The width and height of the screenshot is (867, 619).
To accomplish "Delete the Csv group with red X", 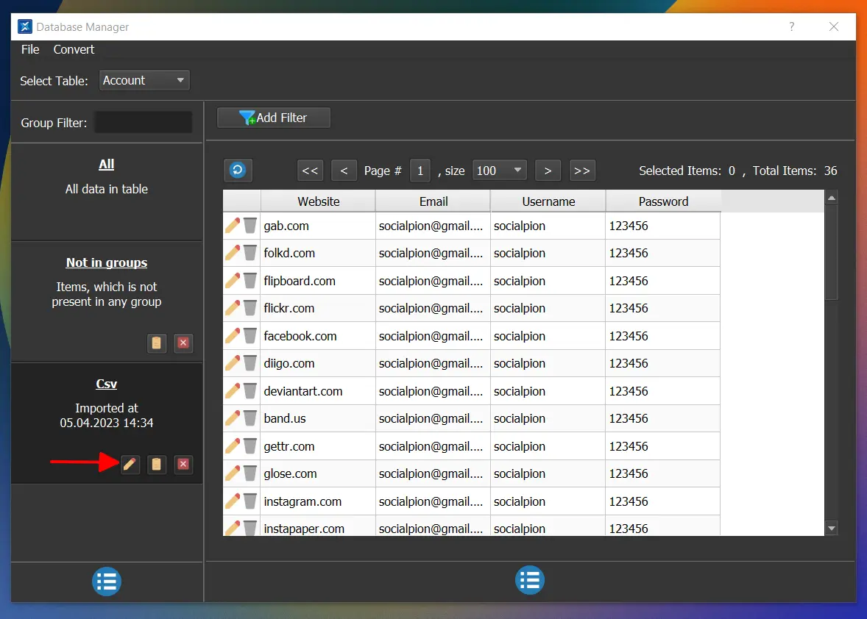I will [x=183, y=464].
